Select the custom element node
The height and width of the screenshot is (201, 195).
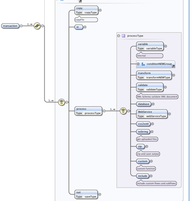pyautogui.click(x=143, y=161)
